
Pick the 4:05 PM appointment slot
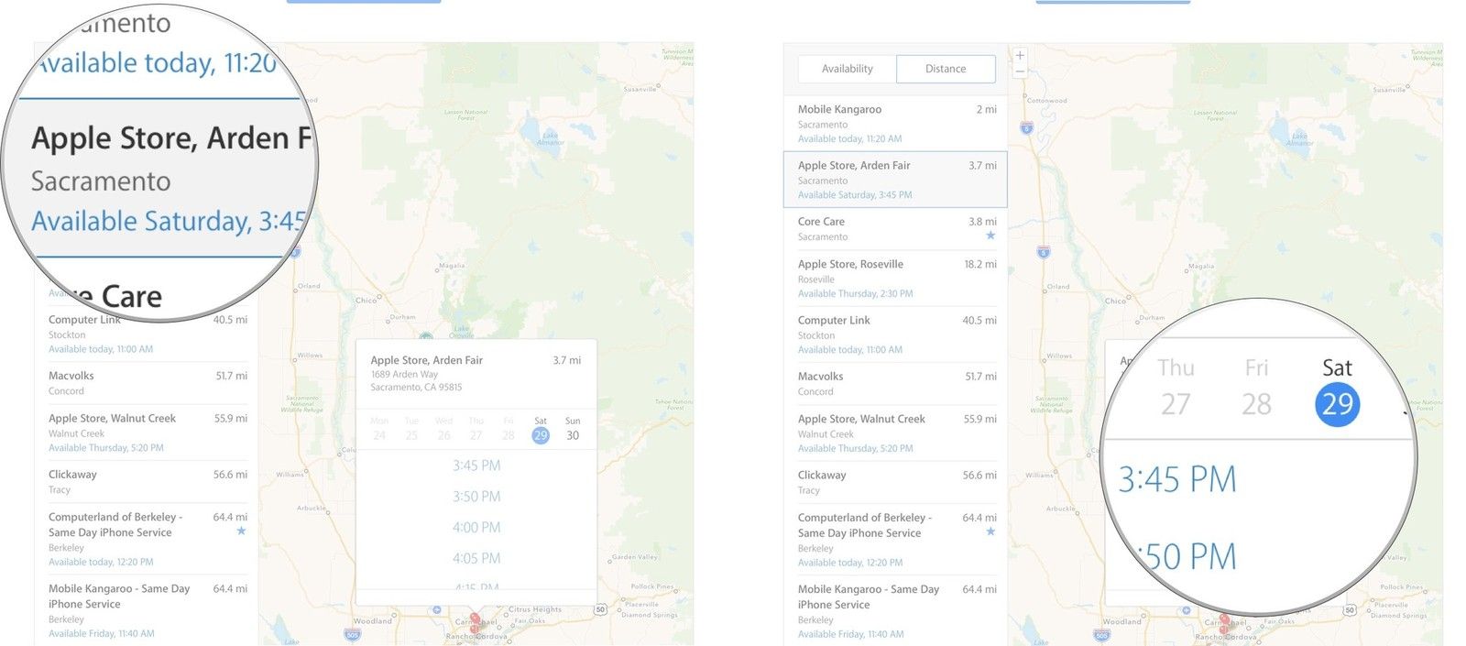tap(476, 558)
